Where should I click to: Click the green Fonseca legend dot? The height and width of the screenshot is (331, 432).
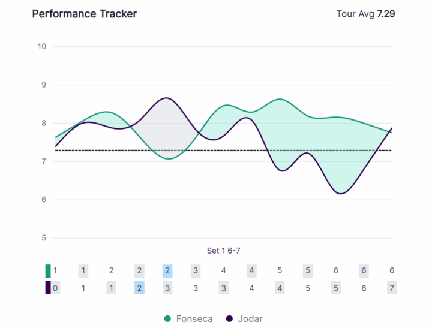[167, 319]
